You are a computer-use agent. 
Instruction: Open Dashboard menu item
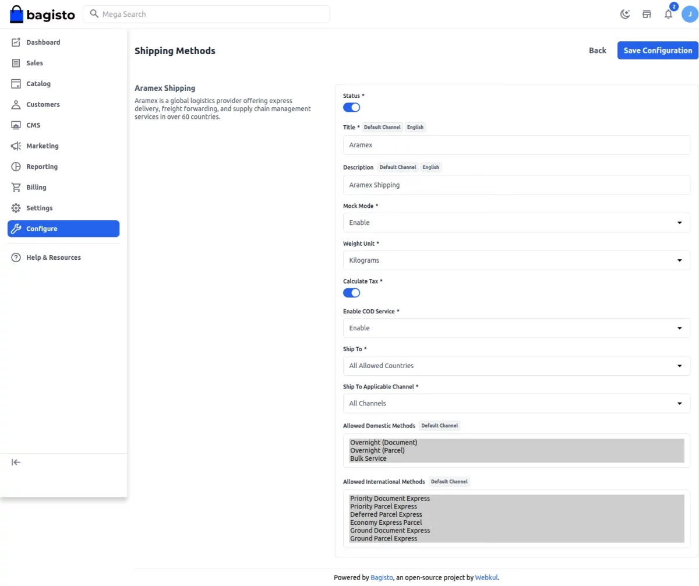pyautogui.click(x=63, y=42)
